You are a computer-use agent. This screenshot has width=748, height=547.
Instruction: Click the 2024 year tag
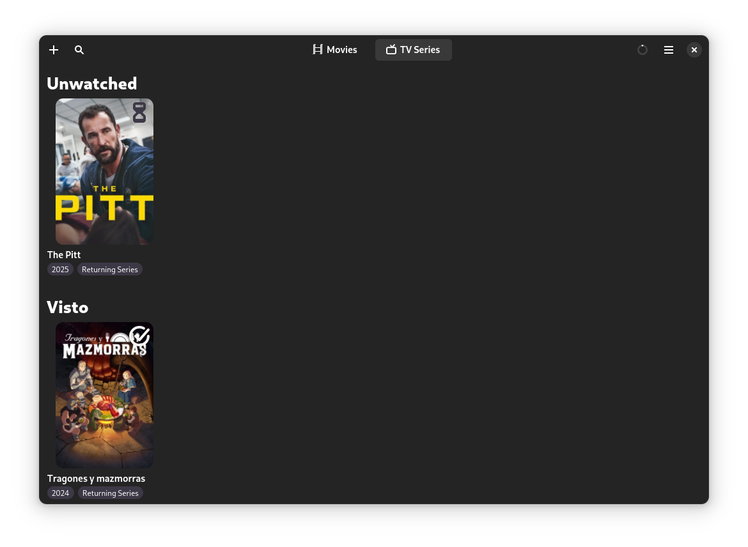(60, 493)
